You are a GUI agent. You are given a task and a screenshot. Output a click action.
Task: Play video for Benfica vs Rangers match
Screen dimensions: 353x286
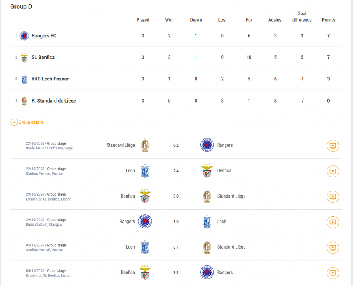(333, 273)
